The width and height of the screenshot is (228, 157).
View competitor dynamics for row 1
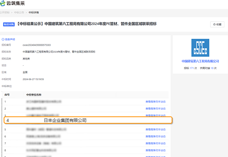pyautogui.click(x=156, y=101)
